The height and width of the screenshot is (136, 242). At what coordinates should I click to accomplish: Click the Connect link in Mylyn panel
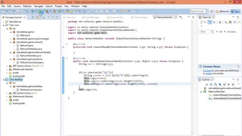point(207,71)
